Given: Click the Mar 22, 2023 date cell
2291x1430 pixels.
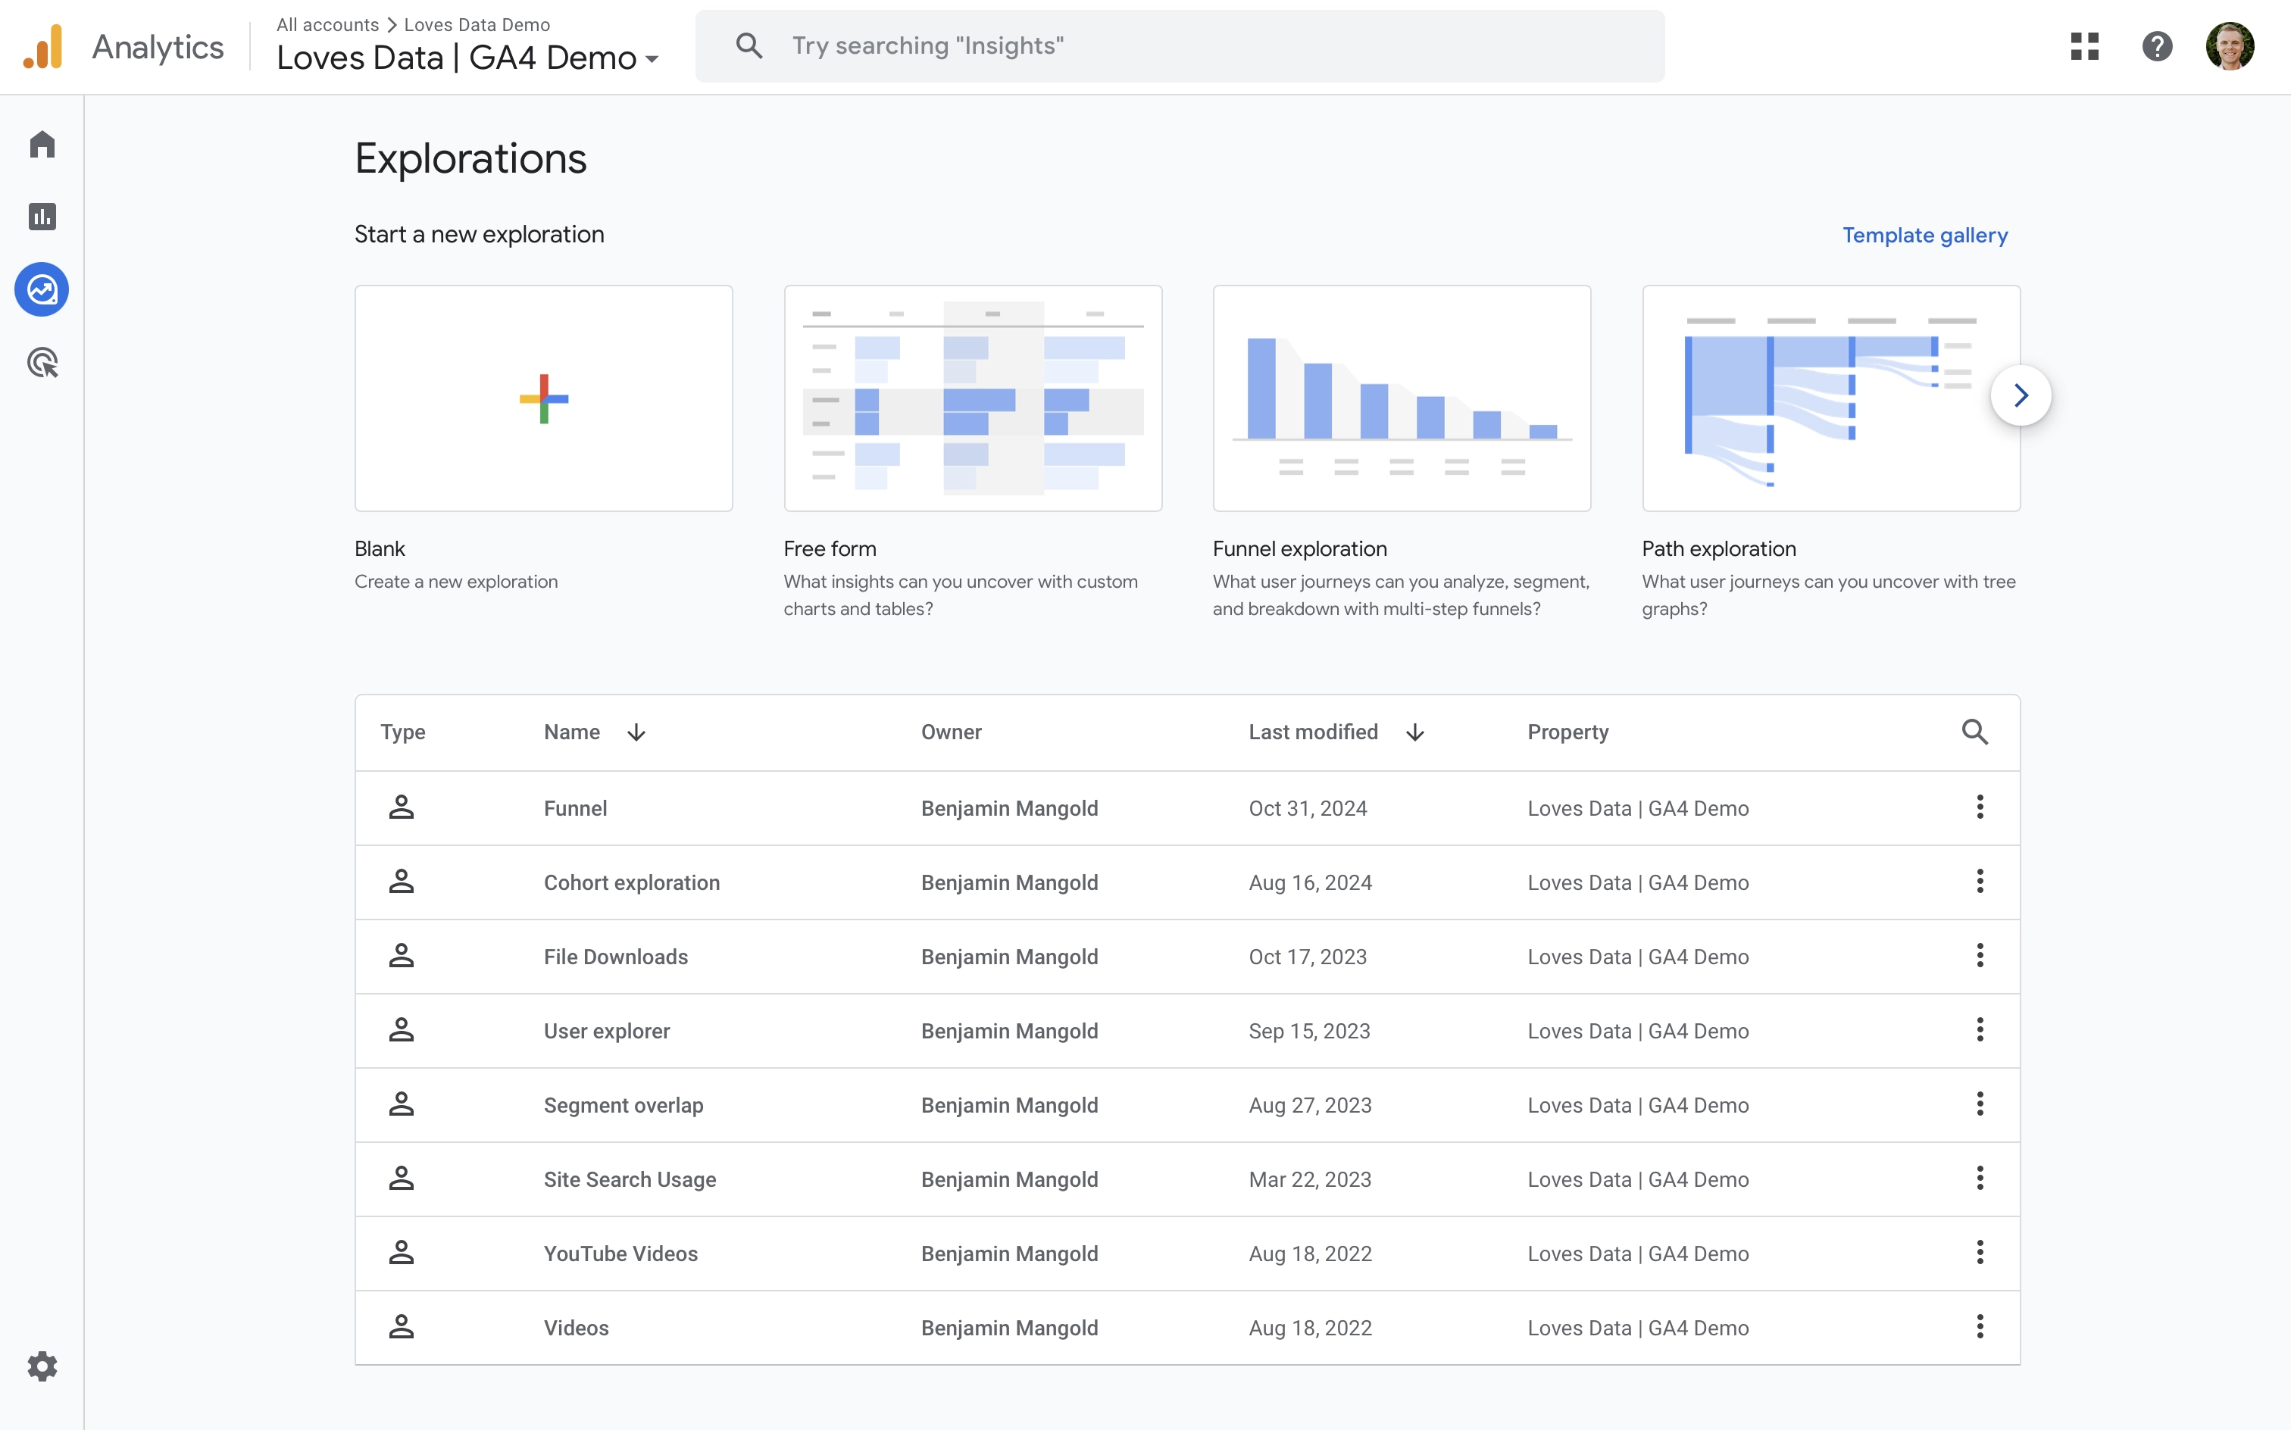Looking at the screenshot, I should (1309, 1179).
